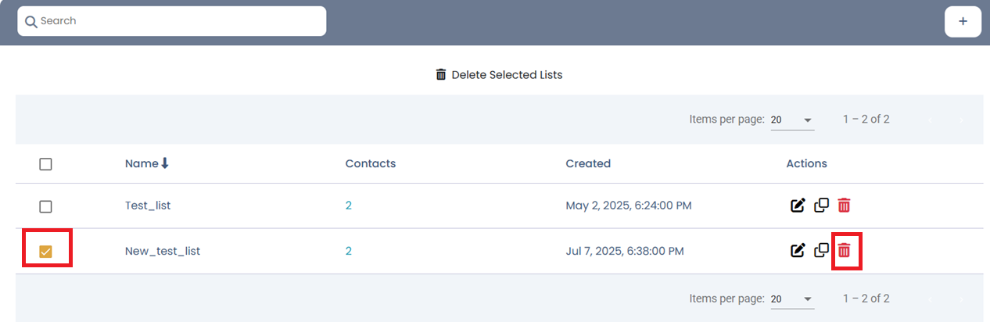Click the Name column sort arrow
The image size is (990, 322).
[165, 163]
